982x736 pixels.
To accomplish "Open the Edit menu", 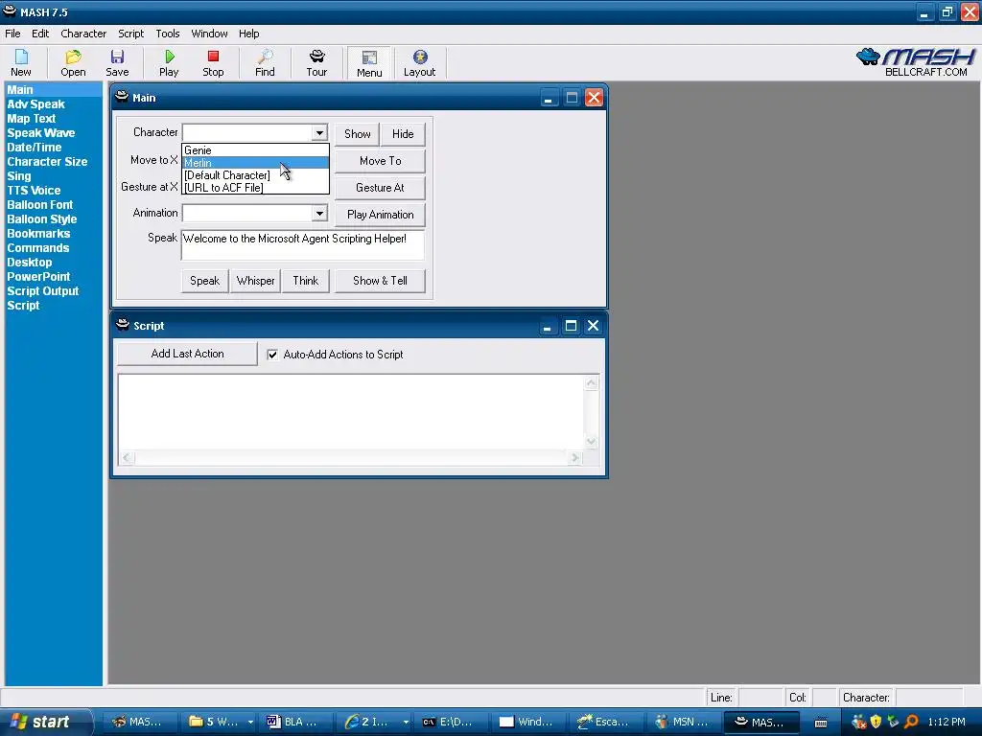I will click(x=40, y=34).
